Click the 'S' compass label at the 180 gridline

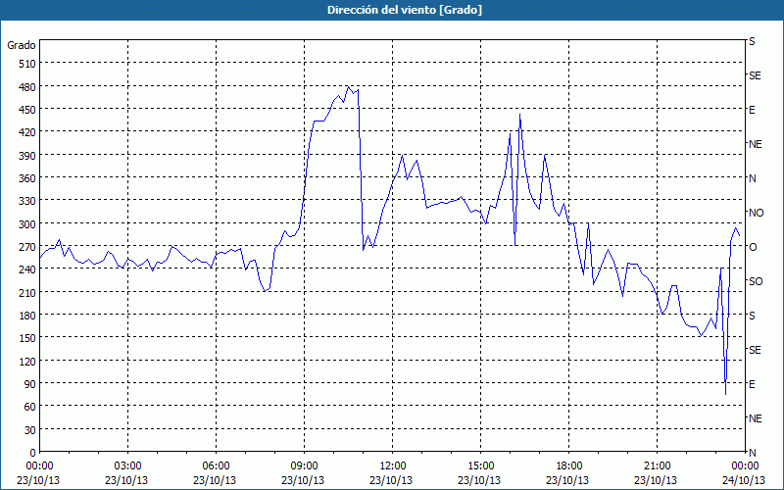pyautogui.click(x=752, y=316)
